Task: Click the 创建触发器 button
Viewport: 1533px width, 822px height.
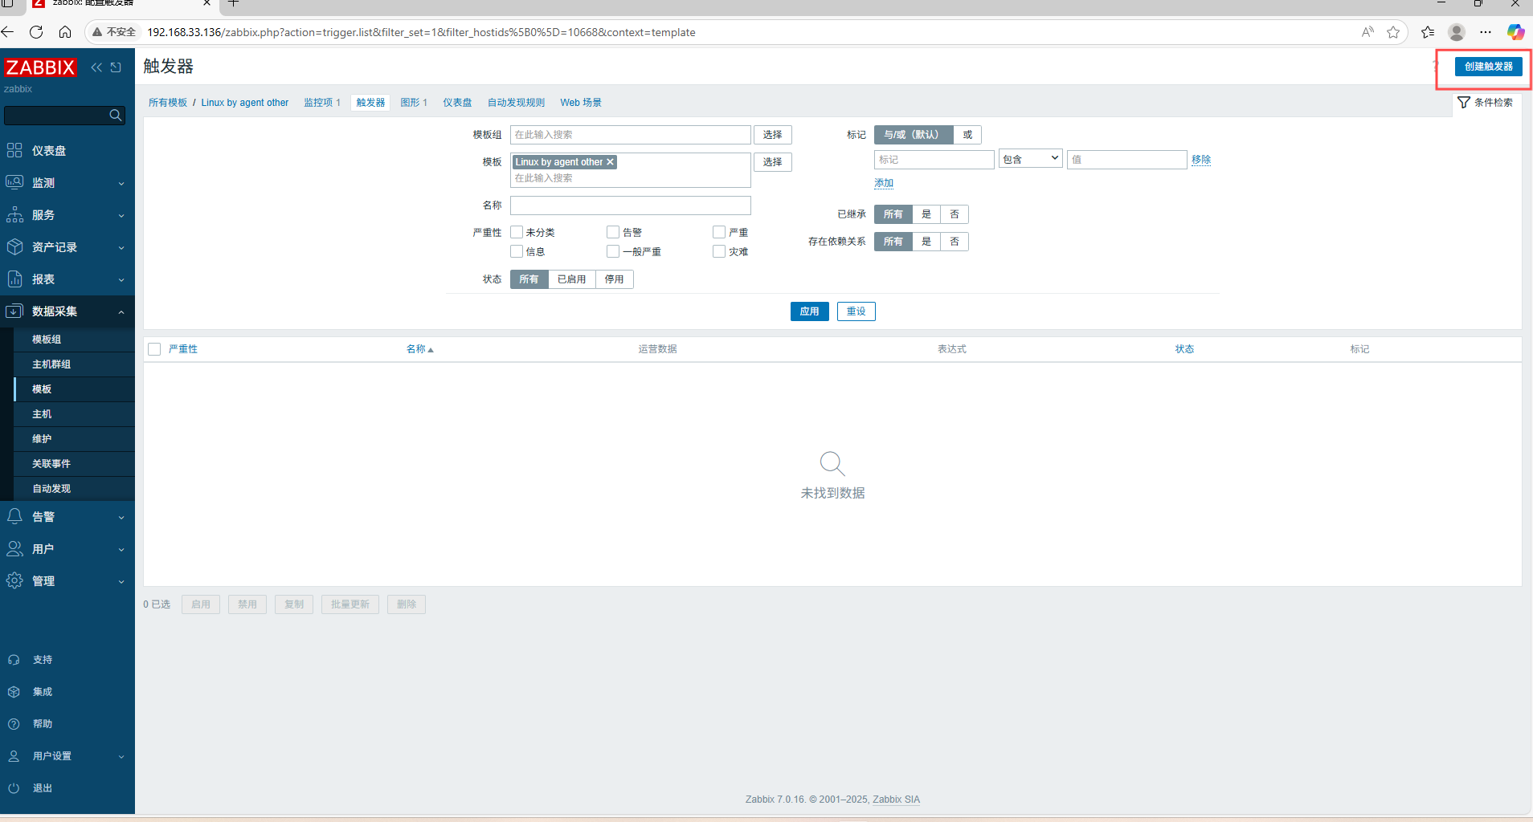Action: point(1488,67)
